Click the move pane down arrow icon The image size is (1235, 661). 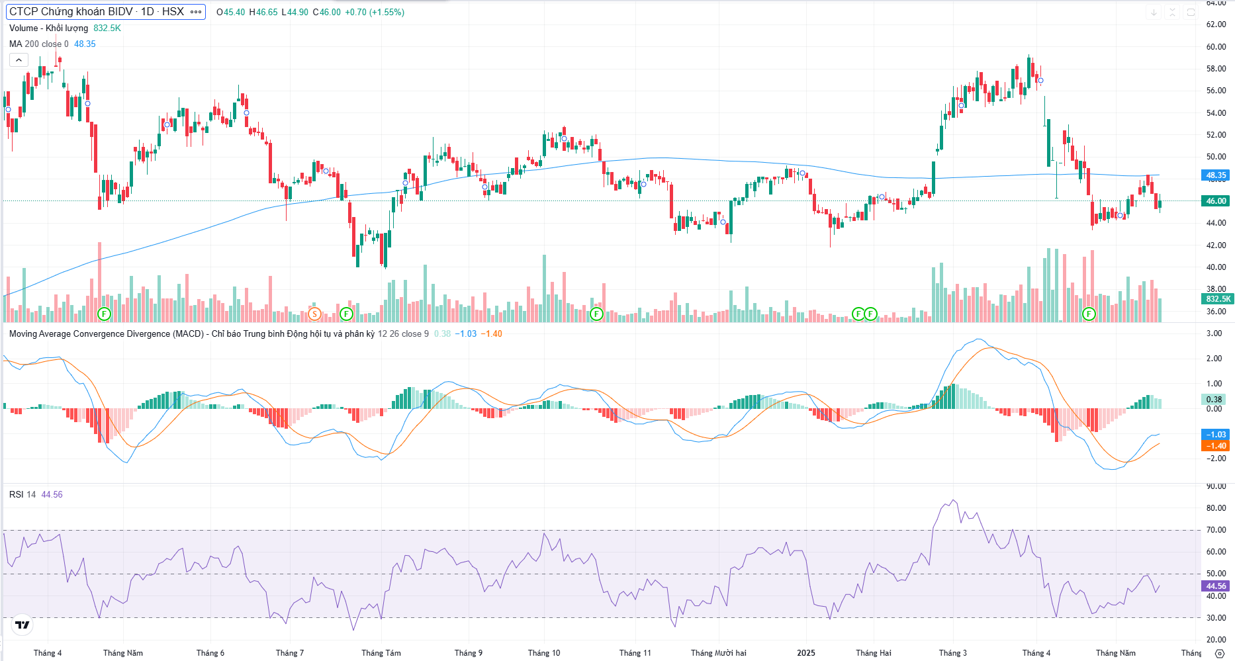1154,12
